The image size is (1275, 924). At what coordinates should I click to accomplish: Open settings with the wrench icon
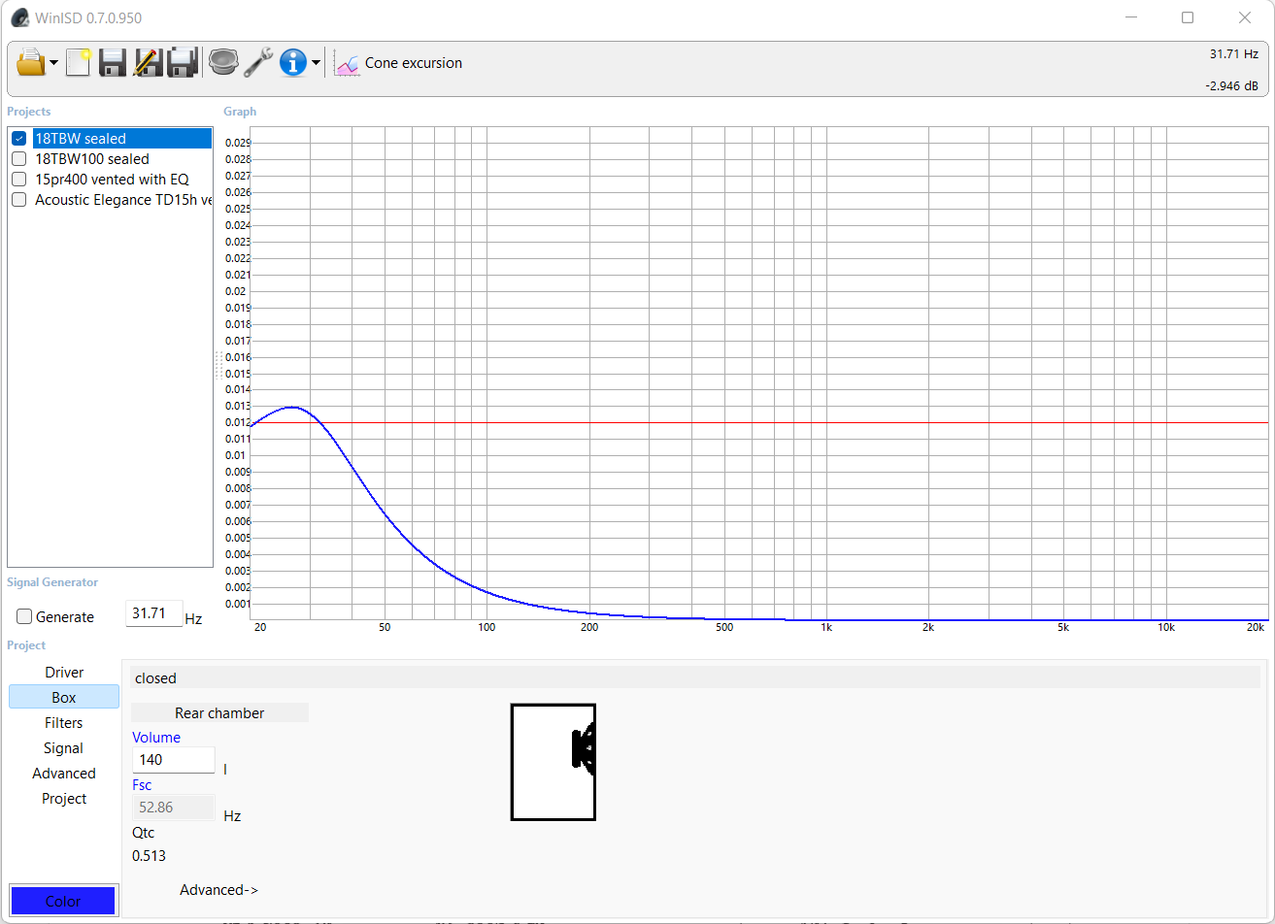pos(258,63)
